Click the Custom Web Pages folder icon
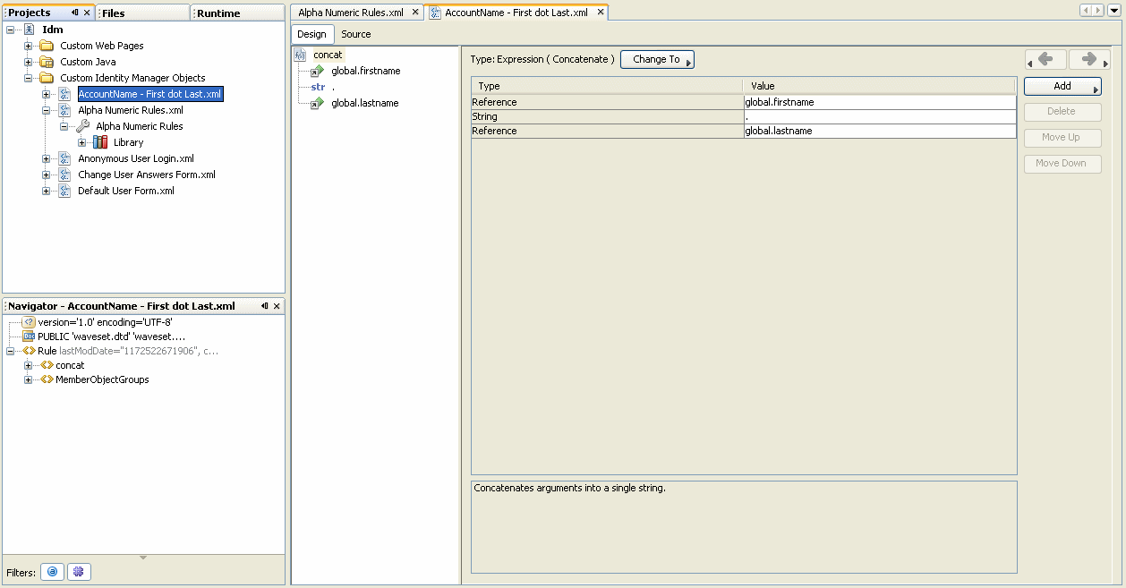Screen dimensions: 1126x588 [x=47, y=46]
